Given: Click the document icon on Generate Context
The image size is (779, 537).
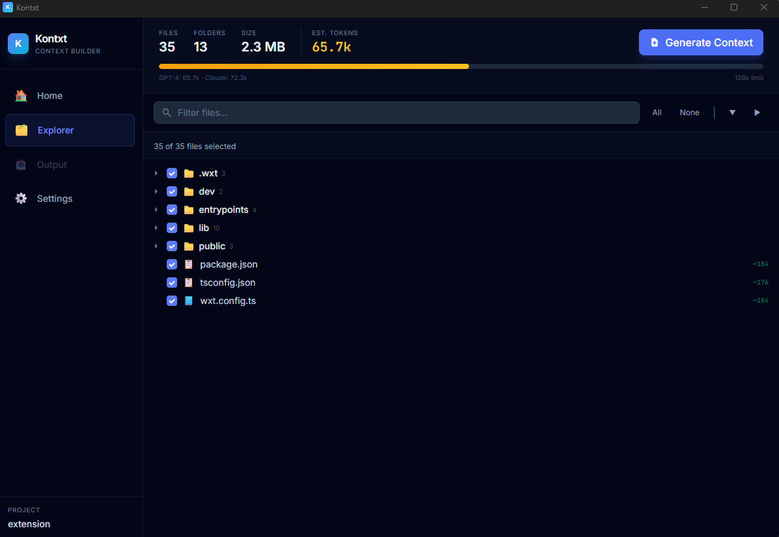Looking at the screenshot, I should pos(655,43).
